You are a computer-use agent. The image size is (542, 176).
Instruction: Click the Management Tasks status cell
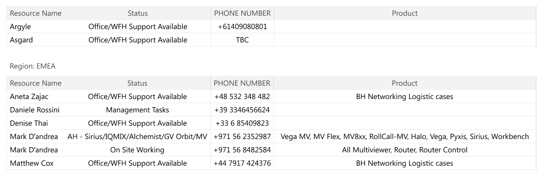138,110
